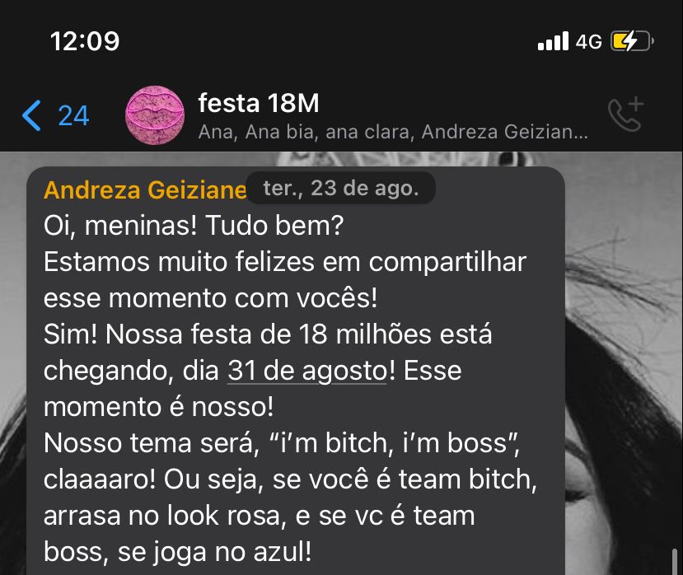Tap the date pill ter., 23 de ago.

point(340,188)
